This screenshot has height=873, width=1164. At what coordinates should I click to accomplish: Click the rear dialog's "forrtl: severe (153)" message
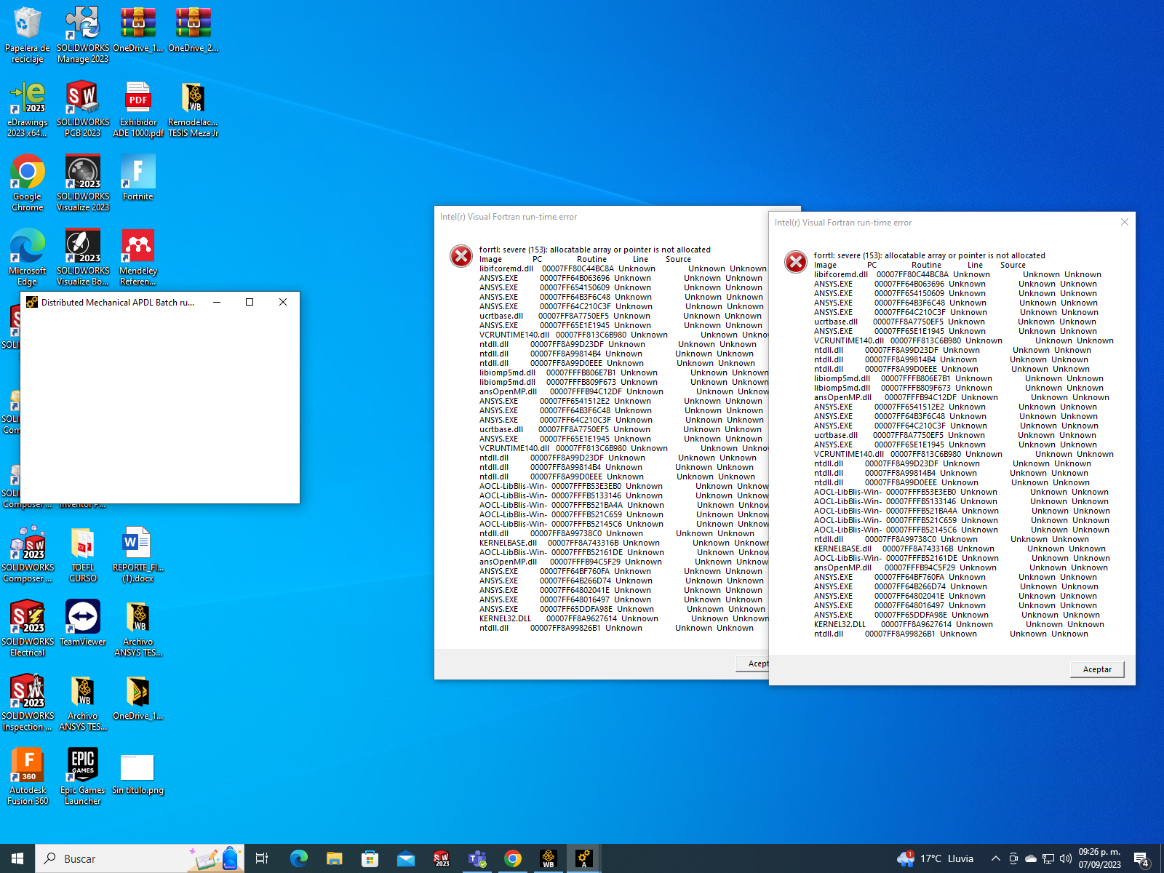click(594, 250)
